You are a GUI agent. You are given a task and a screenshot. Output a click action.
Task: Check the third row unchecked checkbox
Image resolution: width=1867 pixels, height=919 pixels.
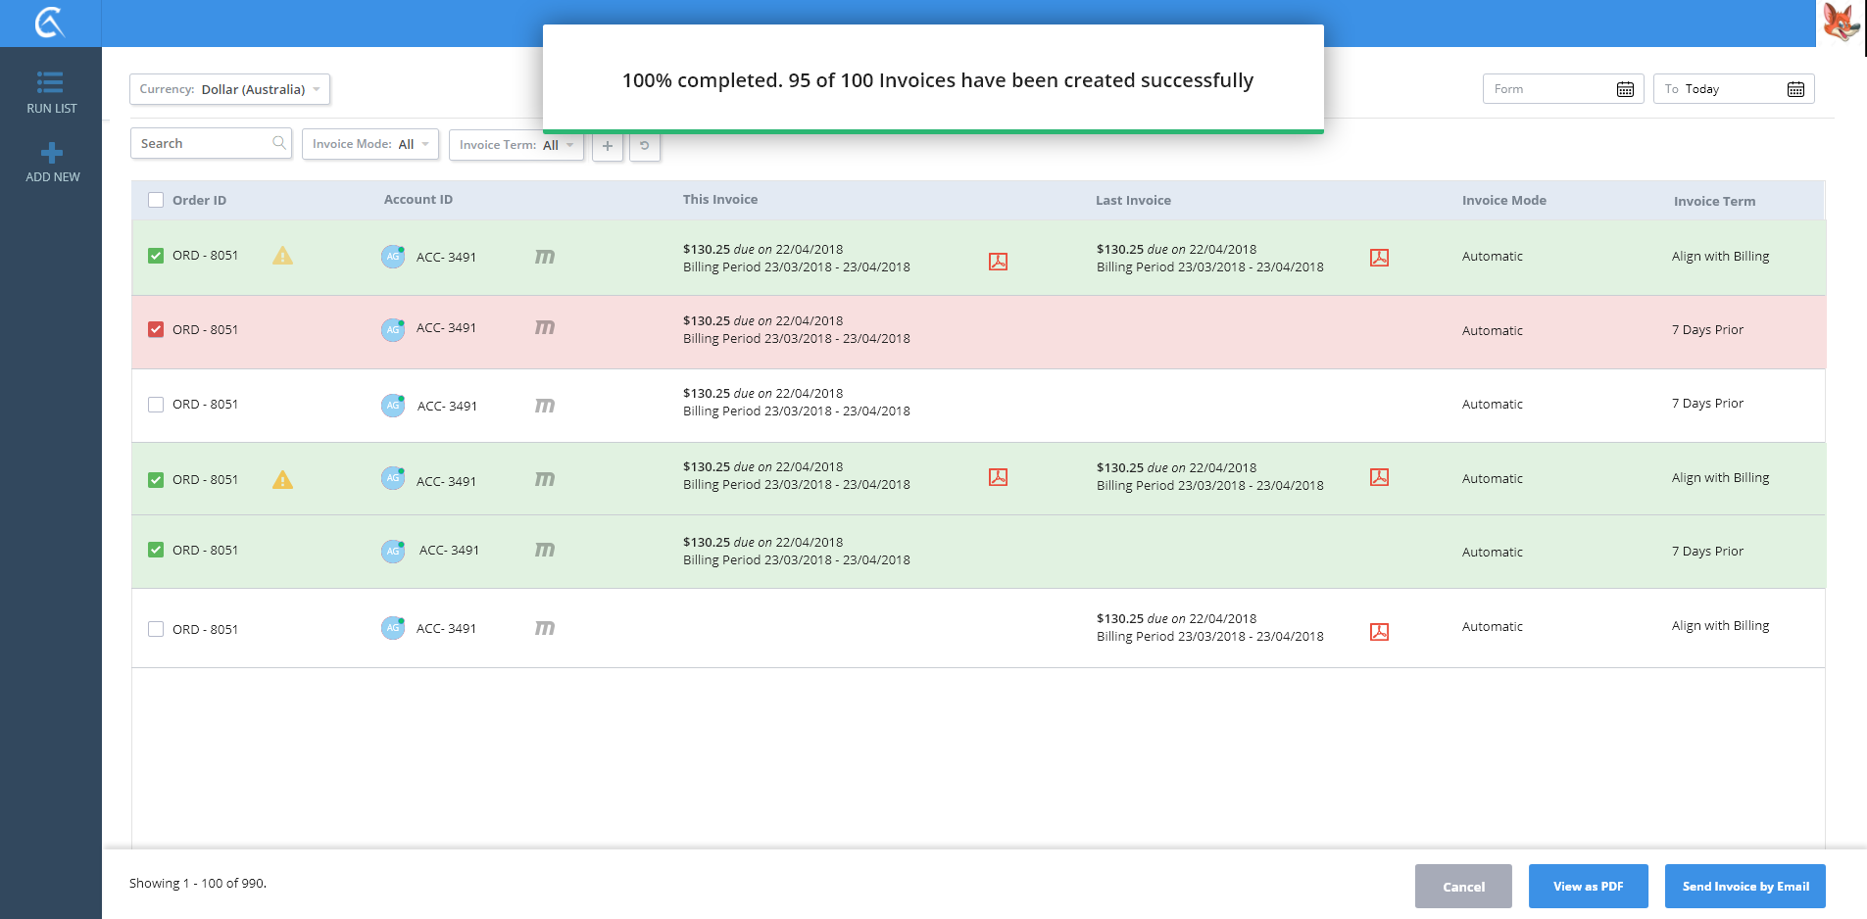tap(156, 405)
